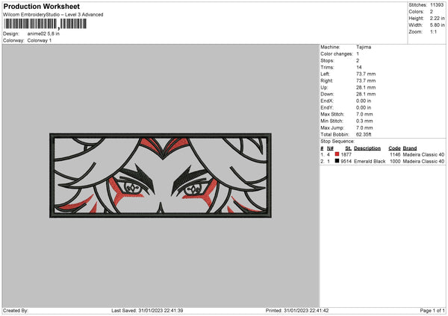
Task: Select the Up value 28.1 mm
Action: [x=366, y=87]
